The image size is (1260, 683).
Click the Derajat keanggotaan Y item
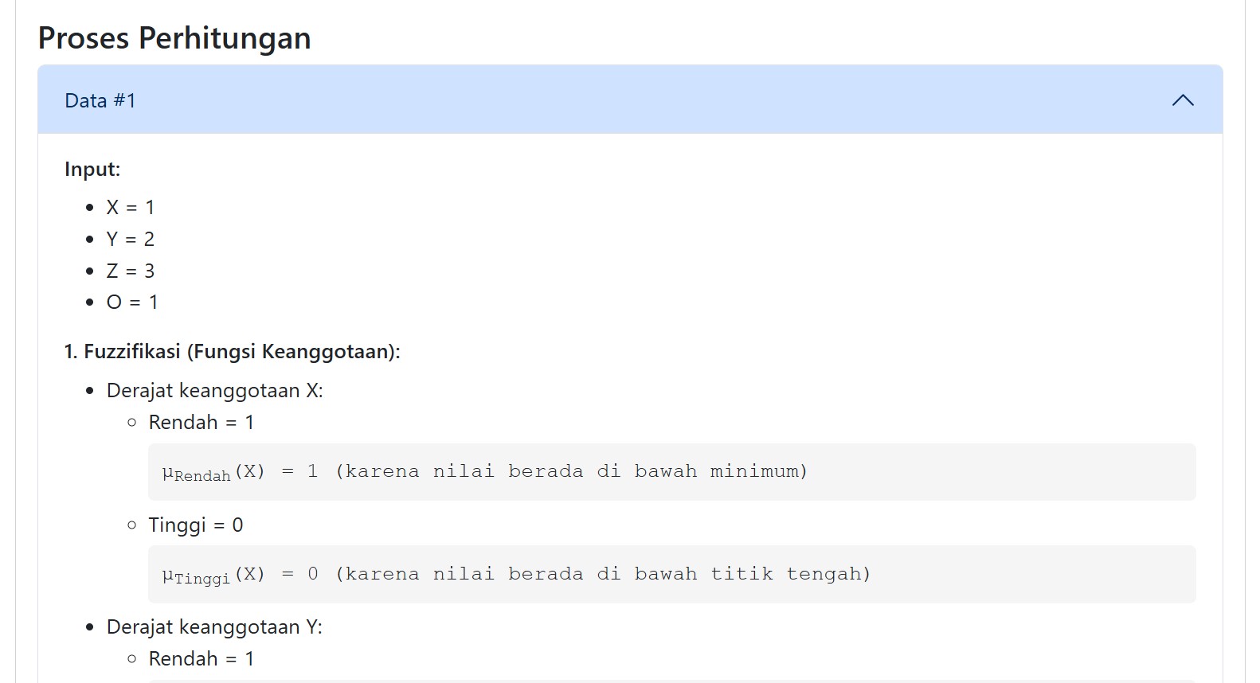click(x=215, y=627)
